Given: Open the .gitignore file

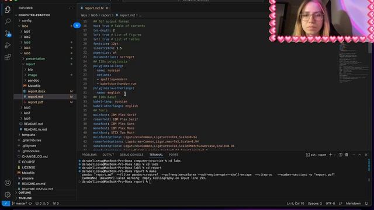Looking at the screenshot, I should (29, 146).
